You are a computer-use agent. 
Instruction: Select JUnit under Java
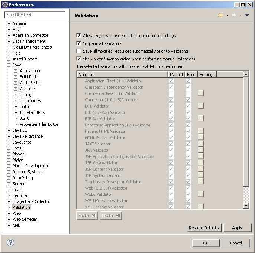[24, 118]
